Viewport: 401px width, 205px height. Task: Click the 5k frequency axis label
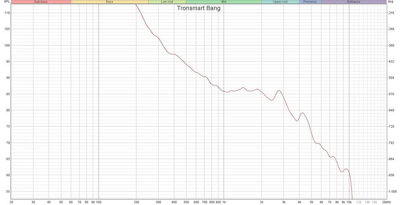coord(311,202)
